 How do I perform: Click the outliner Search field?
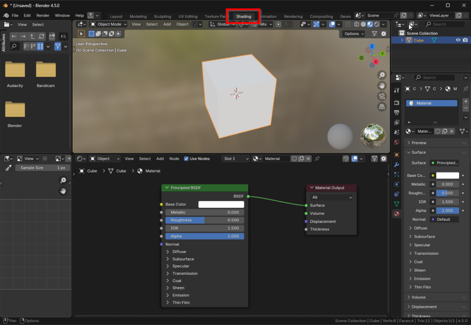pos(445,24)
